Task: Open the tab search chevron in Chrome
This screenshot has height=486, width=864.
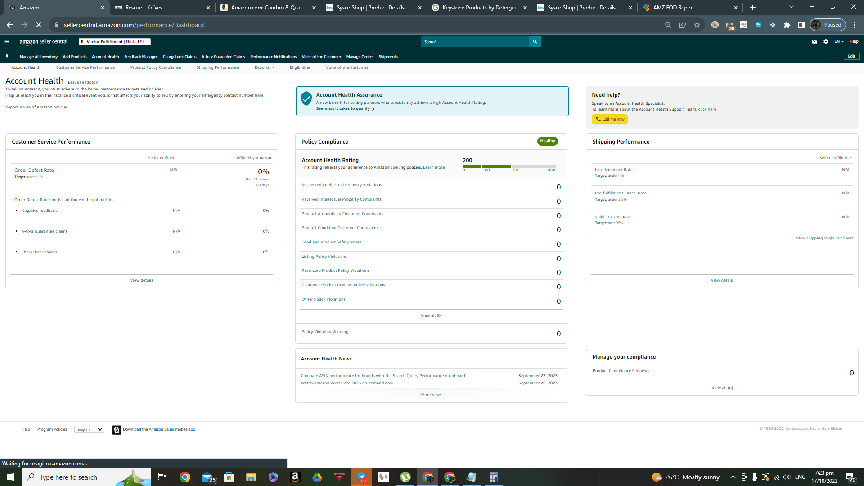Action: [792, 7]
